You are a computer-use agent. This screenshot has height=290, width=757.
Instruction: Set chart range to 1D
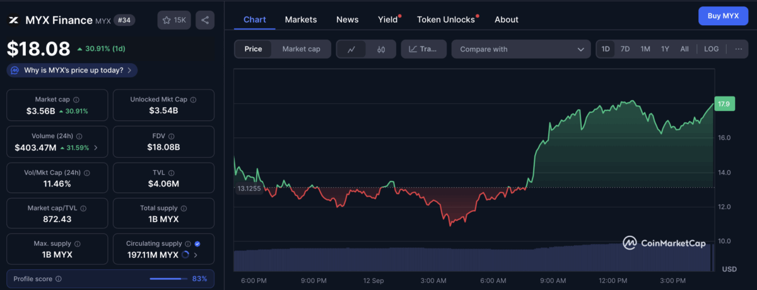point(606,49)
